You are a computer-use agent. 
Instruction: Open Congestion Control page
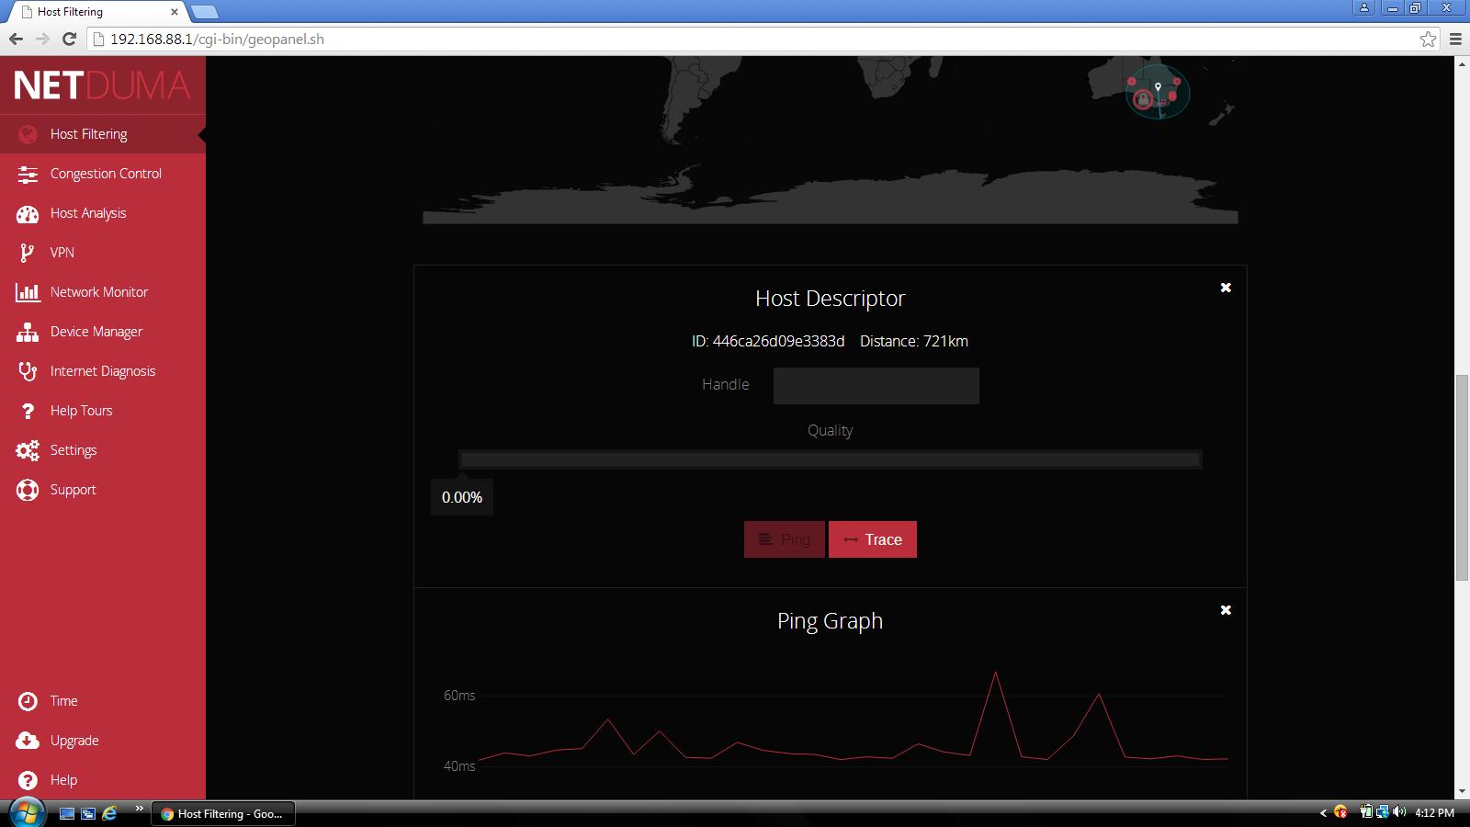click(x=103, y=174)
